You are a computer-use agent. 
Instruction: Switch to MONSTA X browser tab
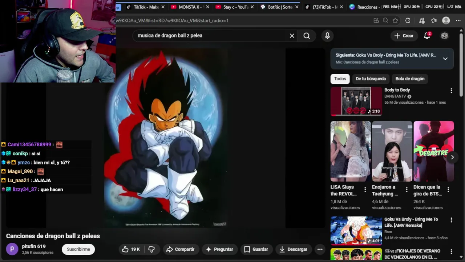pos(189,7)
